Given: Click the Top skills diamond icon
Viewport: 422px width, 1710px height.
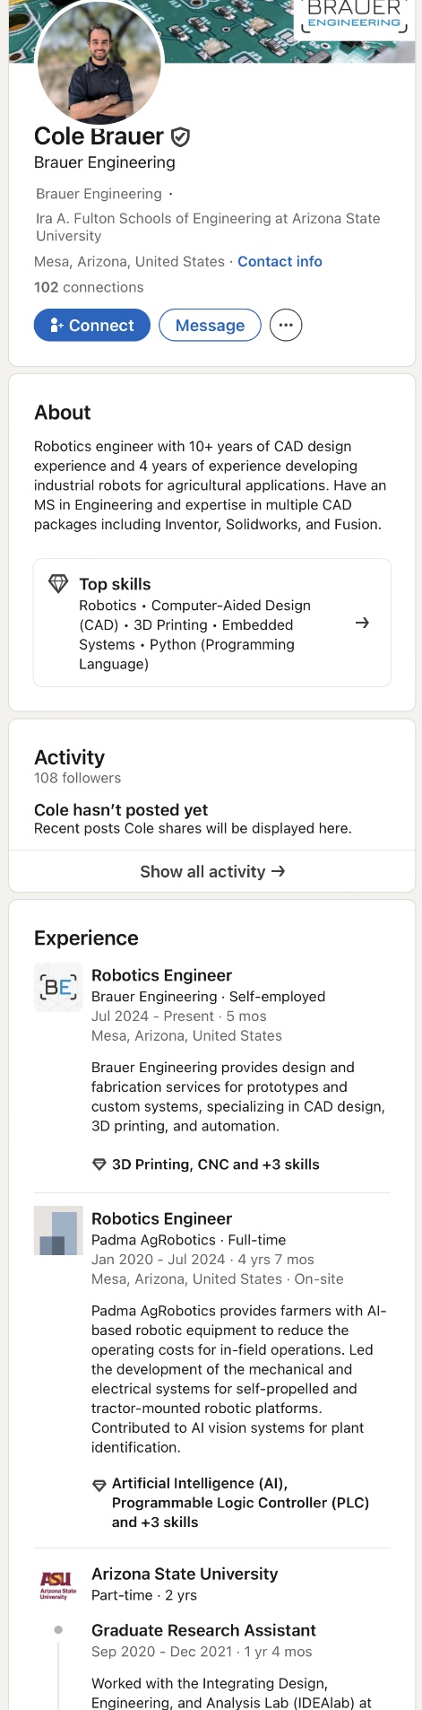Looking at the screenshot, I should tap(58, 584).
